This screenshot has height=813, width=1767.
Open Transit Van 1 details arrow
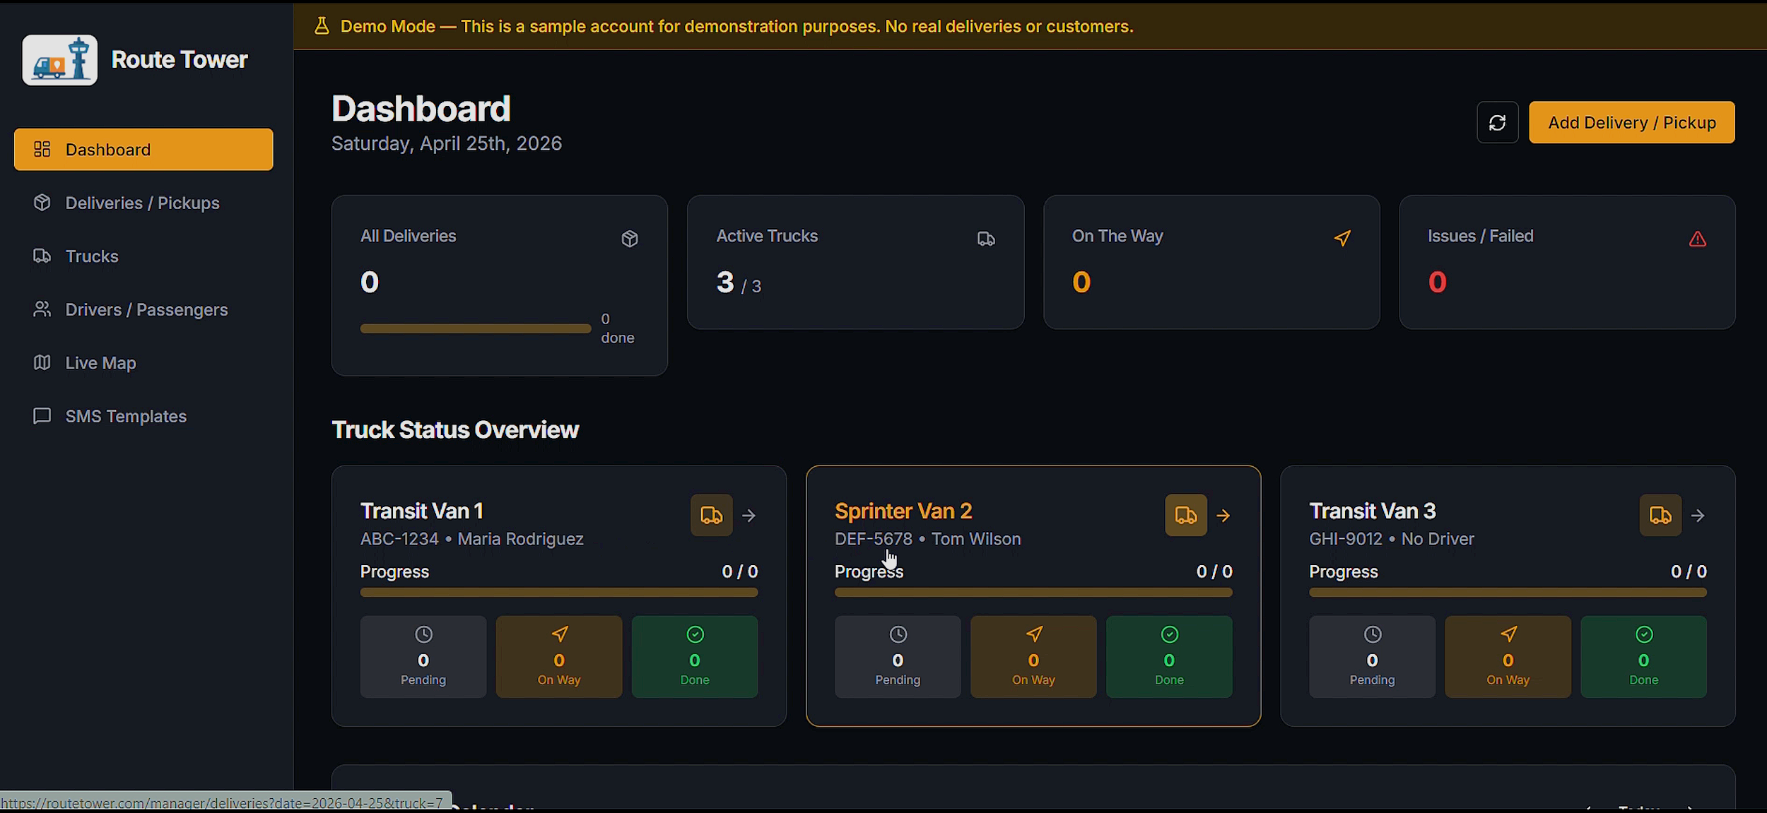tap(749, 516)
